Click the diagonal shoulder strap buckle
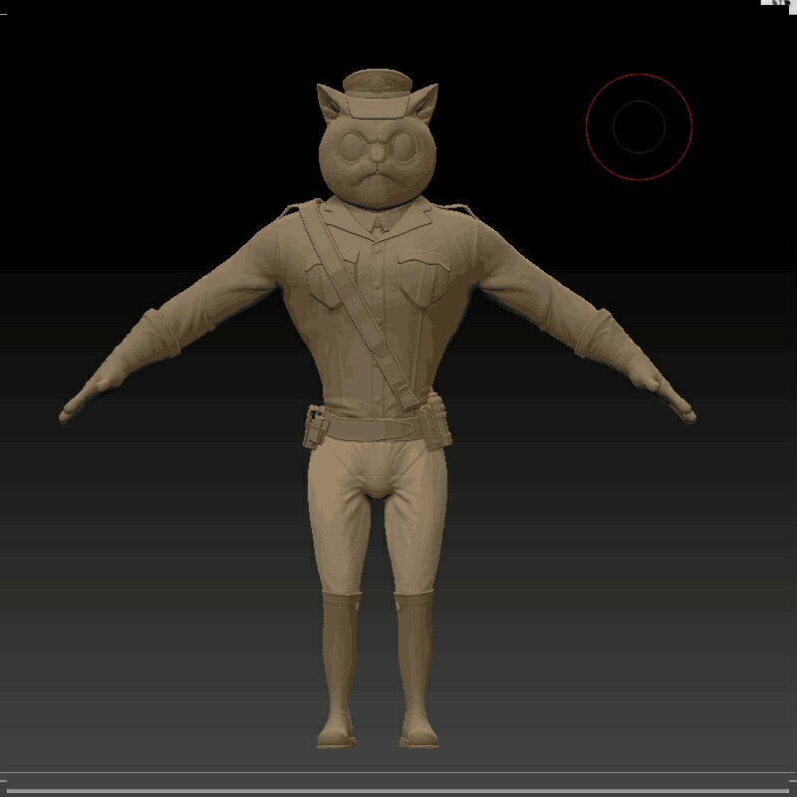 pos(404,394)
